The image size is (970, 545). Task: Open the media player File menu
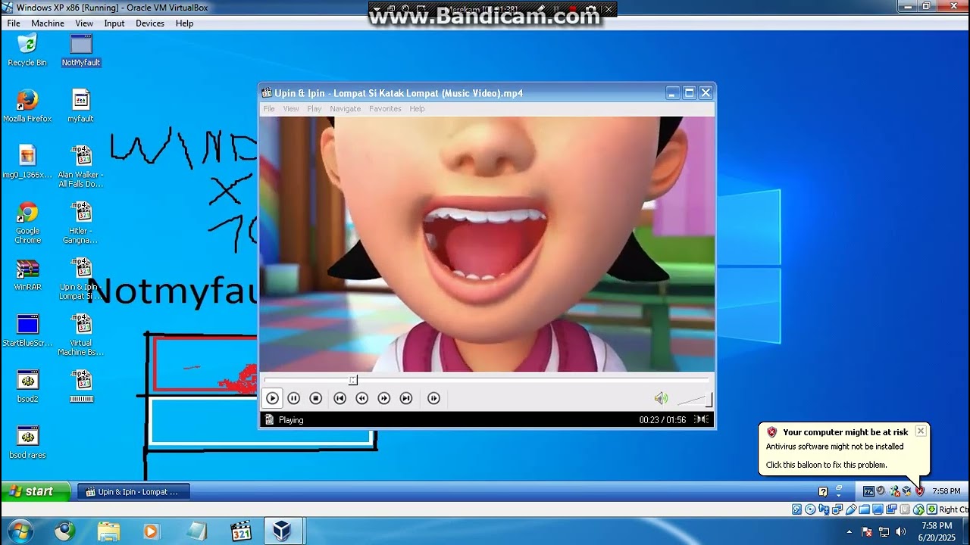[x=269, y=109]
